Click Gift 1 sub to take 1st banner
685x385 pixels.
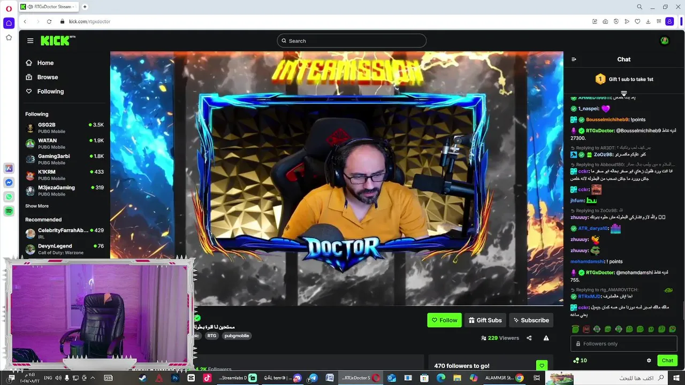coord(624,79)
